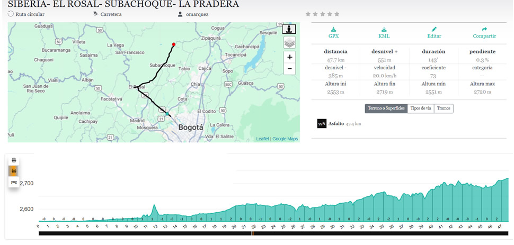514x245 pixels.
Task: Open the Google Maps attribution link
Action: (x=285, y=139)
